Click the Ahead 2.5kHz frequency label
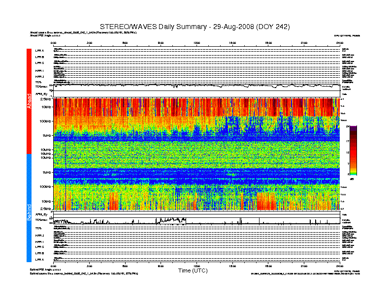Viewport: 390px width, 301px height. [x=46, y=99]
